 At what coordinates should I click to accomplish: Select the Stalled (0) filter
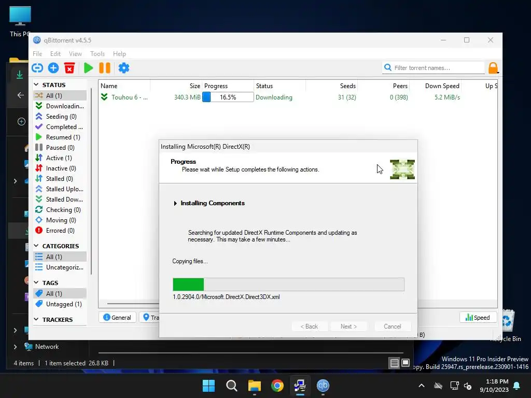point(60,179)
